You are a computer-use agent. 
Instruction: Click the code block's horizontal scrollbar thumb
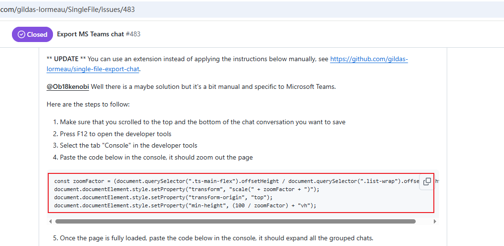235,222
